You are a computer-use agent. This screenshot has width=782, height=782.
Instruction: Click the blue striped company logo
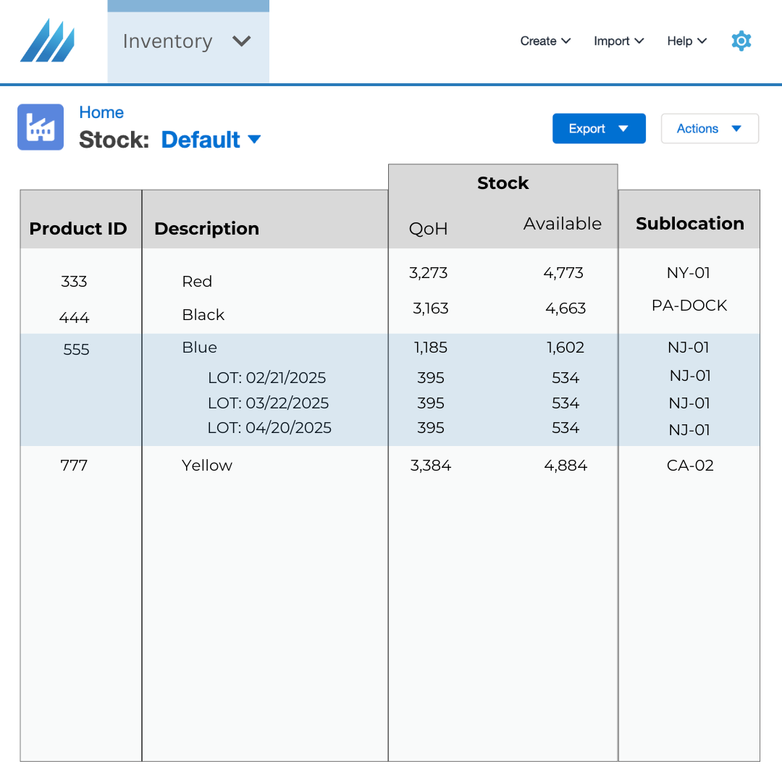(47, 41)
